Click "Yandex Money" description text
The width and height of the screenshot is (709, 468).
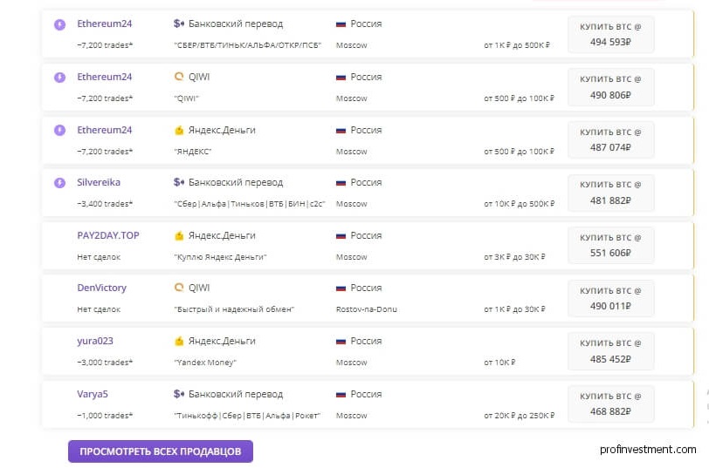[x=205, y=363]
